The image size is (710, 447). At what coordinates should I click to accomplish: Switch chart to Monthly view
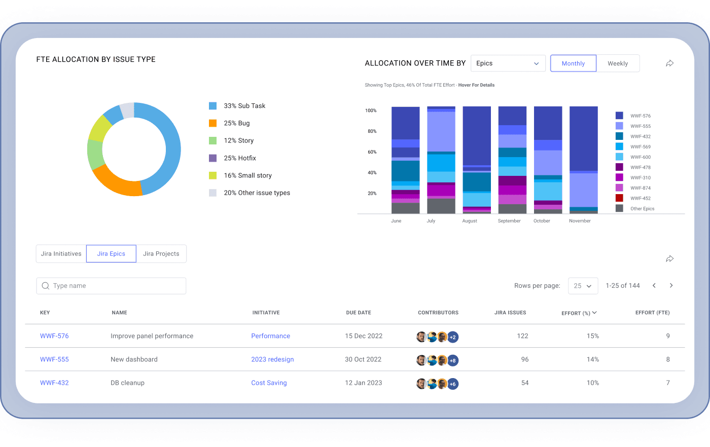(x=573, y=63)
